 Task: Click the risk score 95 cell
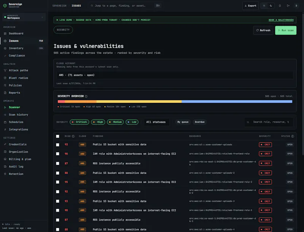pyautogui.click(x=66, y=182)
